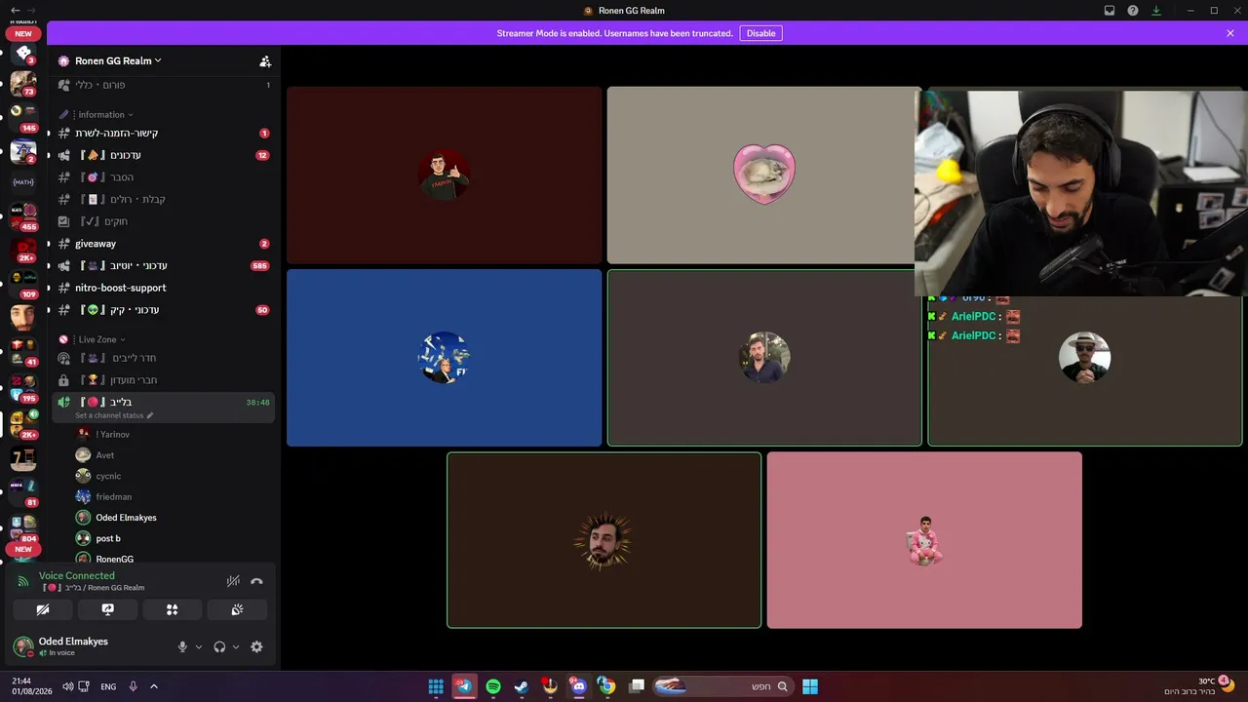Focus the pink video tile
Viewport: 1248px width, 702px height.
click(924, 540)
